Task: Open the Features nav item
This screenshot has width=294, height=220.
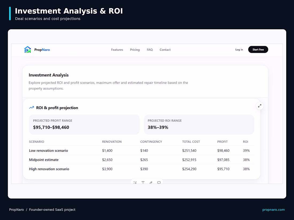Action: point(117,50)
